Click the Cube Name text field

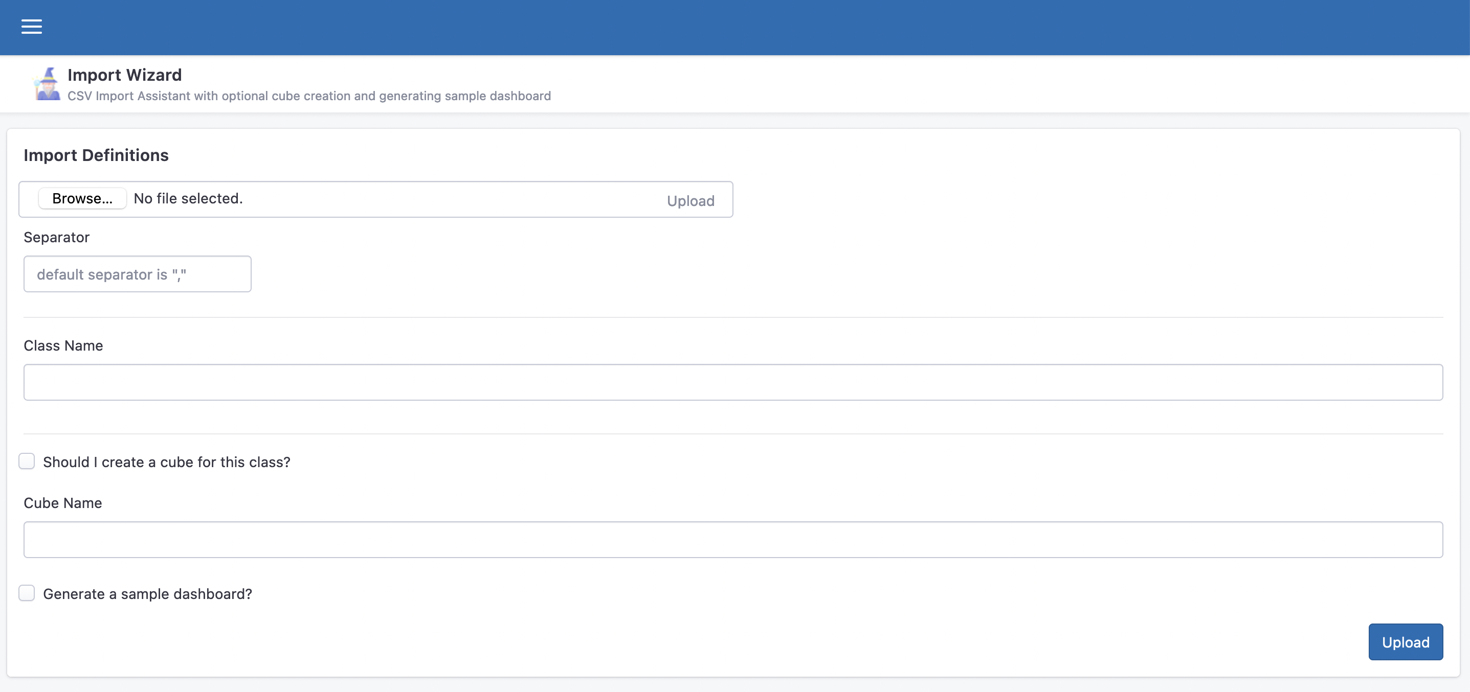pos(733,539)
